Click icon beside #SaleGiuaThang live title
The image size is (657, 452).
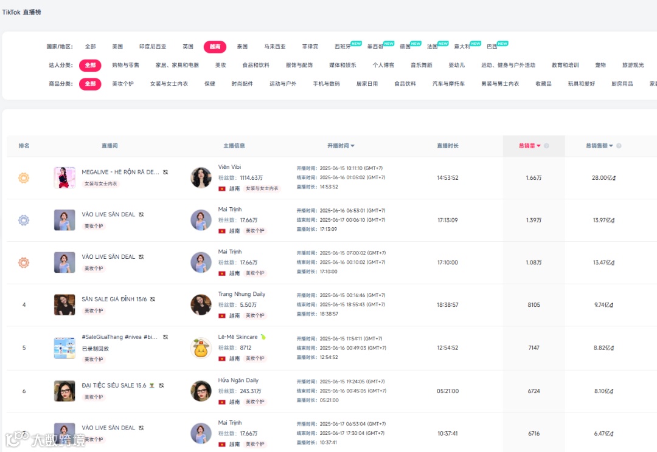click(x=165, y=337)
